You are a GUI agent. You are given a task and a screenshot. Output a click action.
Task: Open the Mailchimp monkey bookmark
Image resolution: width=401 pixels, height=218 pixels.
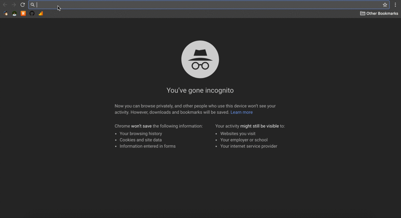[6, 13]
